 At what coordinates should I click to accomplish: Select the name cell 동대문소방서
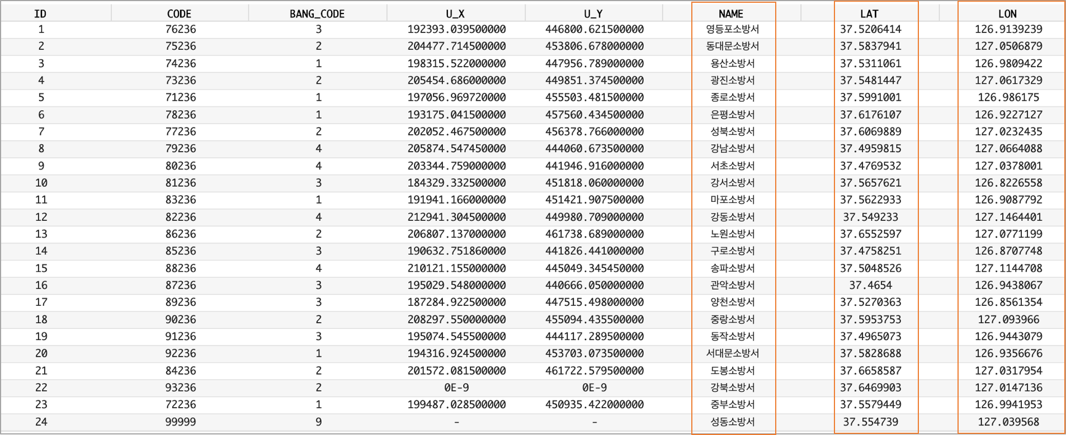pyautogui.click(x=733, y=46)
